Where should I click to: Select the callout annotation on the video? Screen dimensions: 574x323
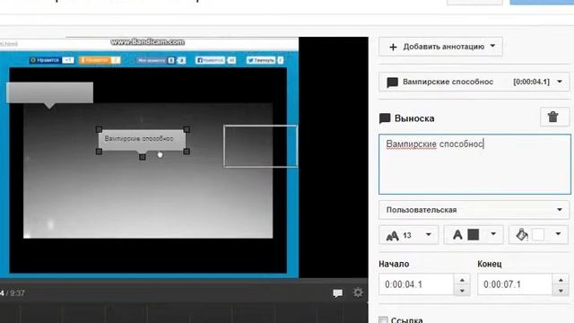pyautogui.click(x=143, y=139)
